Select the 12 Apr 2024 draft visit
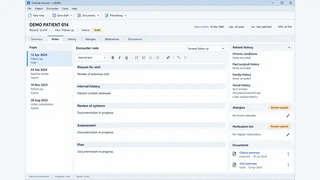Image resolution: width=320 pixels, height=180 pixels. point(50,59)
